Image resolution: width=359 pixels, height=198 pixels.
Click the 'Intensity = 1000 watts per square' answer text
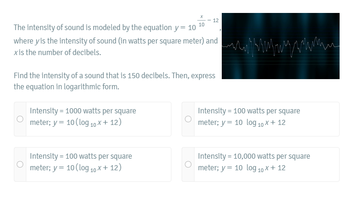pyautogui.click(x=83, y=111)
